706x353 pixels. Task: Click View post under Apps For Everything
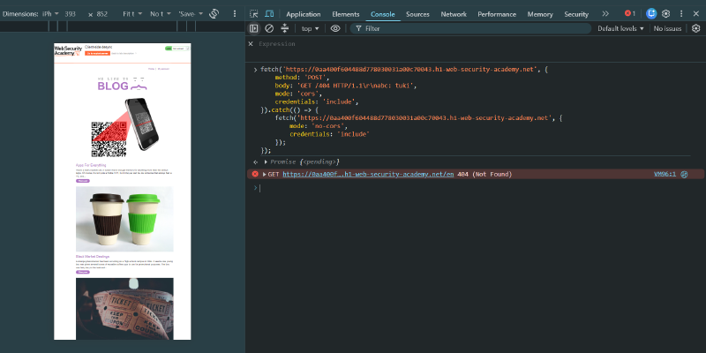(x=82, y=181)
